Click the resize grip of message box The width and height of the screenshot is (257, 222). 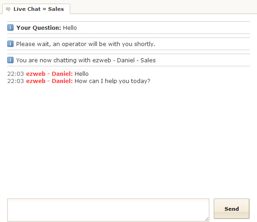tap(207, 219)
